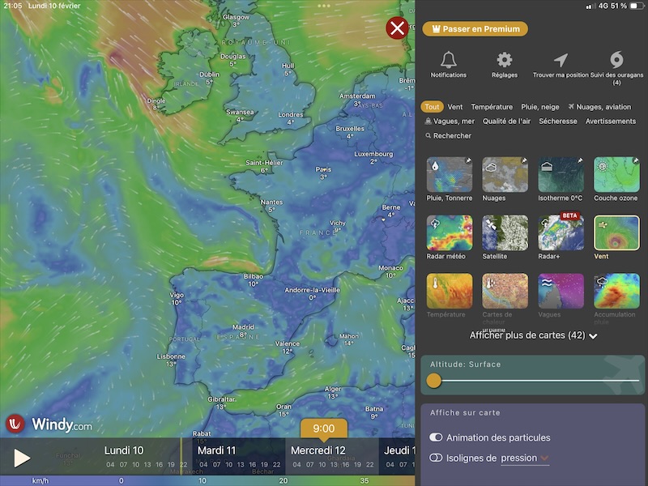This screenshot has height=486, width=648.
Task: Select the Pluie, Tonnerre layer
Action: 449,175
